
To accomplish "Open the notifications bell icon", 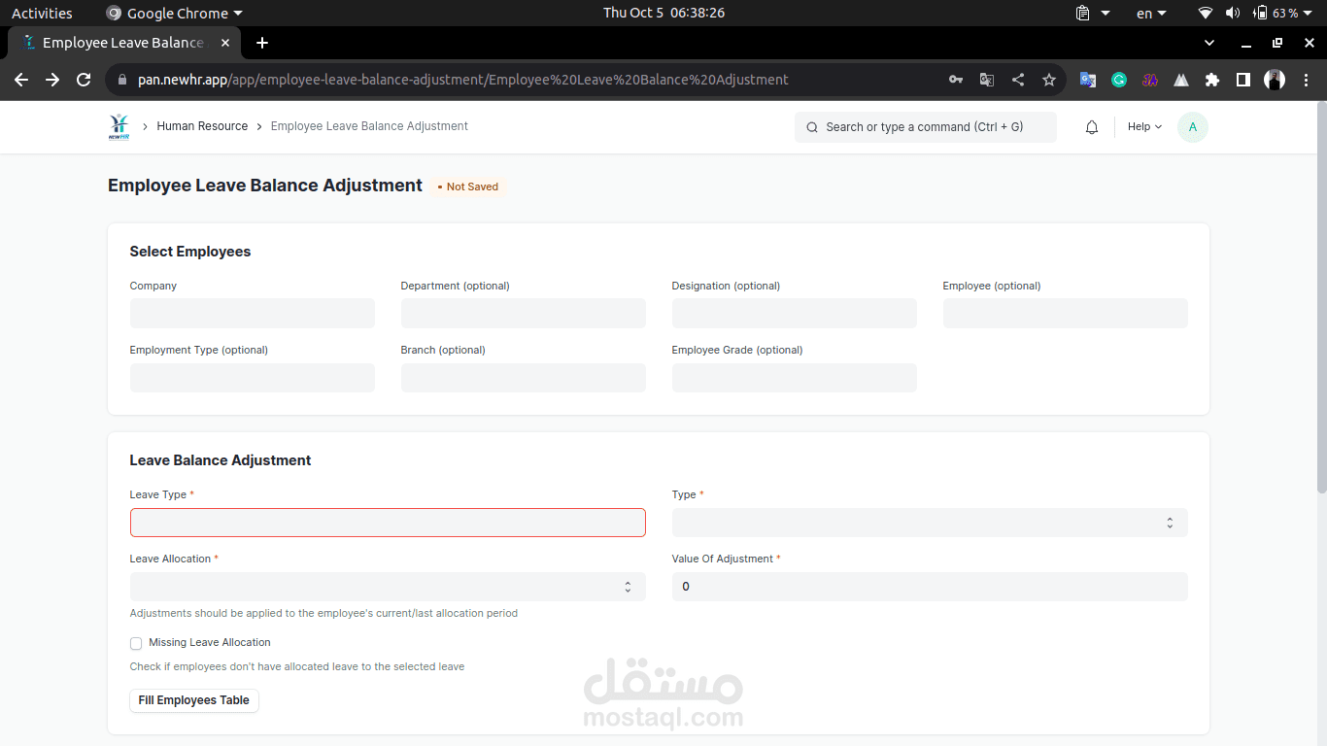I will [1092, 127].
